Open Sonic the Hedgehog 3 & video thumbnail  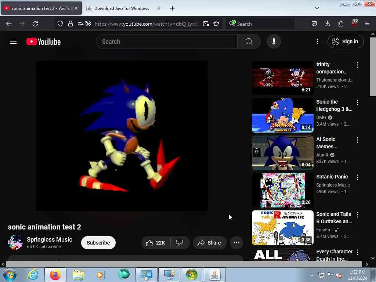click(x=283, y=115)
